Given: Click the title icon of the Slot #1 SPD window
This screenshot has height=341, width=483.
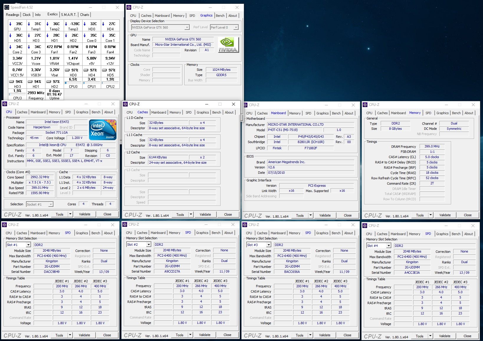Looking at the screenshot, I should tap(4, 225).
